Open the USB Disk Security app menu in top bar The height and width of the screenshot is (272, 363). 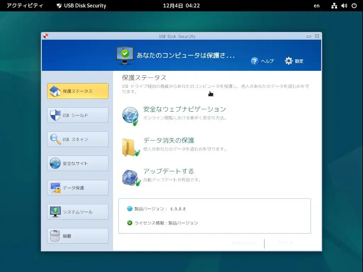(x=81, y=6)
